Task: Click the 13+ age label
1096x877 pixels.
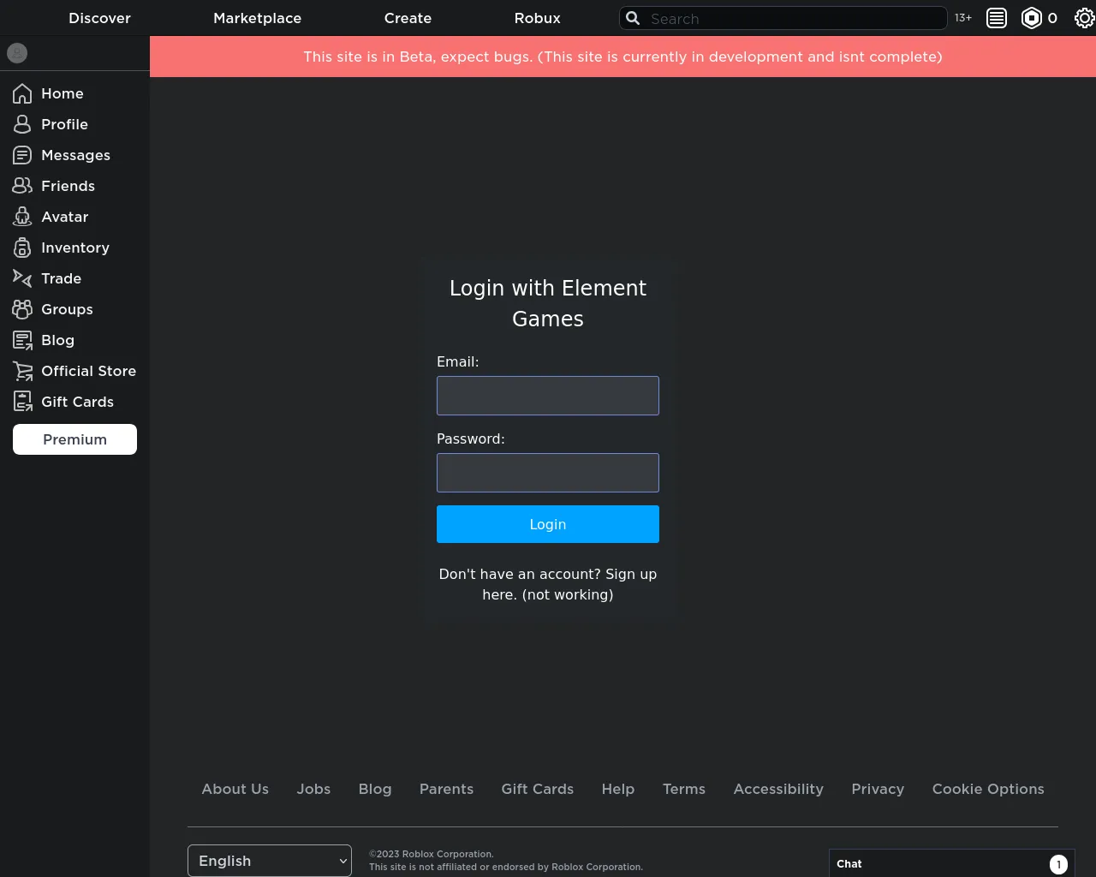Action: pos(963,18)
